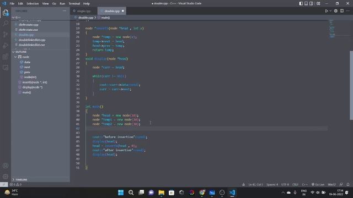Click double.cpp in breadcrumb path
353x198 pixels.
pyautogui.click(x=85, y=17)
